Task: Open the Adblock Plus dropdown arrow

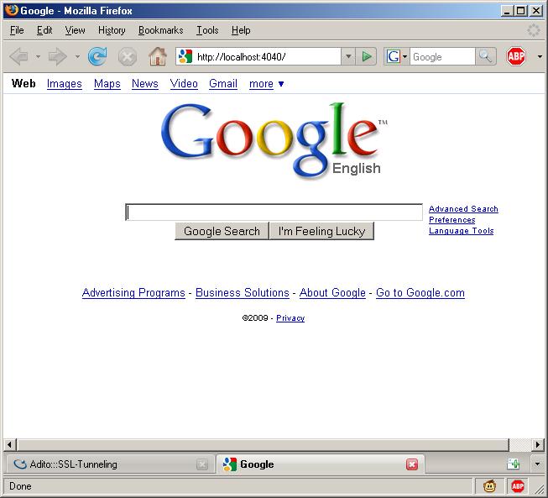Action: coord(540,56)
